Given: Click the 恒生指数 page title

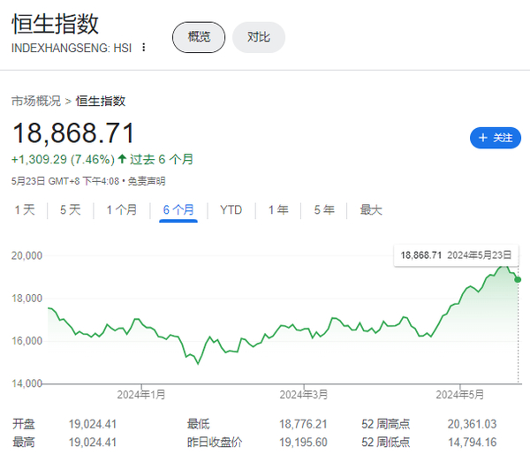Looking at the screenshot, I should point(55,24).
